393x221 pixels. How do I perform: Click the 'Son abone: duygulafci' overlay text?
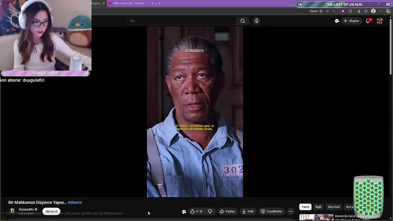(22, 80)
